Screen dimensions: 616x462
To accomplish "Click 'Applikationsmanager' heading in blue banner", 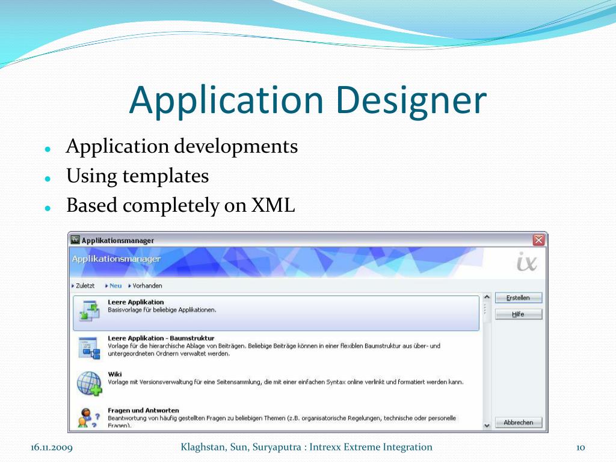I will coord(116,259).
